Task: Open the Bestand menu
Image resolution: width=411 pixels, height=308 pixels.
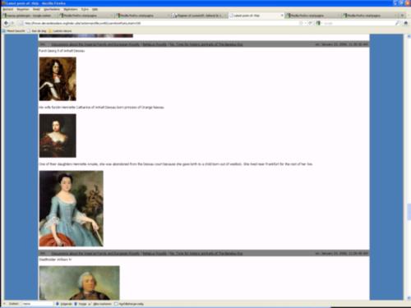Action: point(8,9)
